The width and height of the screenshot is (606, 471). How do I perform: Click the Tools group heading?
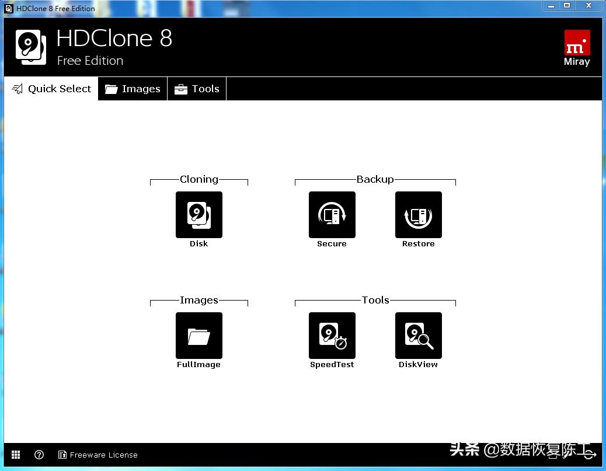pyautogui.click(x=375, y=300)
